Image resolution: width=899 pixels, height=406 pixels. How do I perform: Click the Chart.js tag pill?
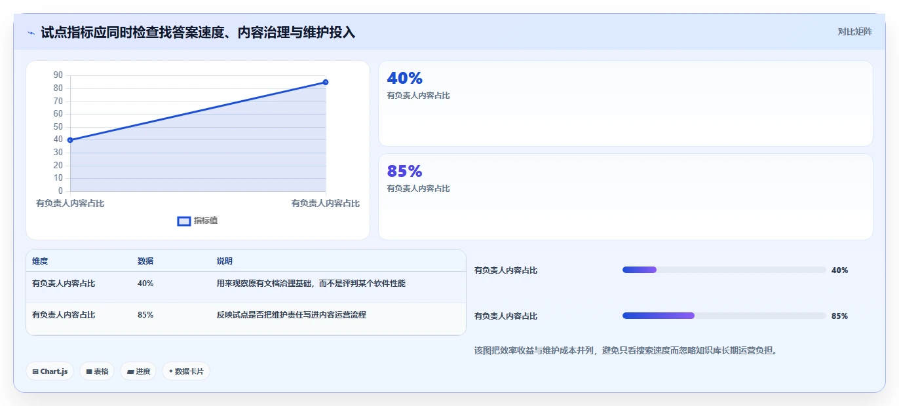(50, 371)
